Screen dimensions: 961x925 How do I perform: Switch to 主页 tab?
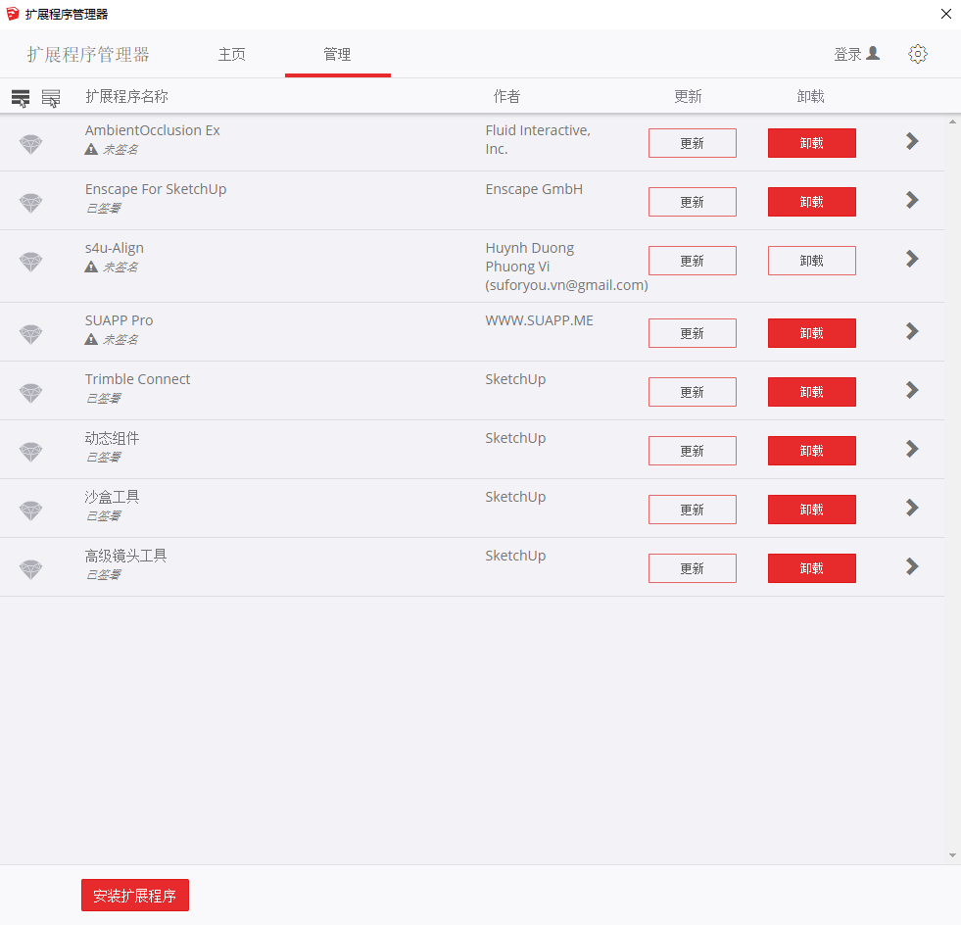(231, 55)
